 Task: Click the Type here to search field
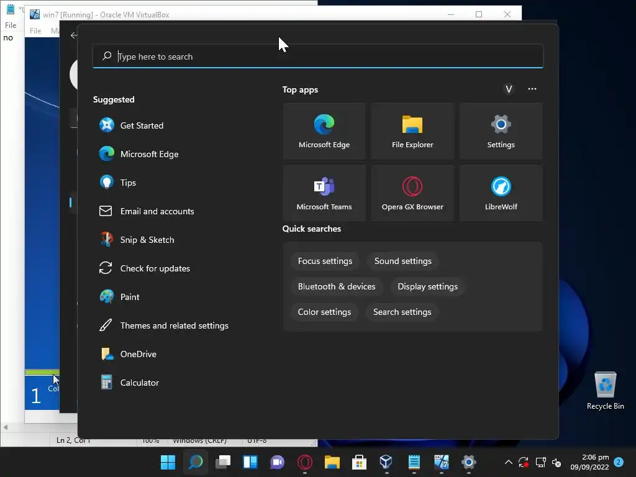[318, 57]
